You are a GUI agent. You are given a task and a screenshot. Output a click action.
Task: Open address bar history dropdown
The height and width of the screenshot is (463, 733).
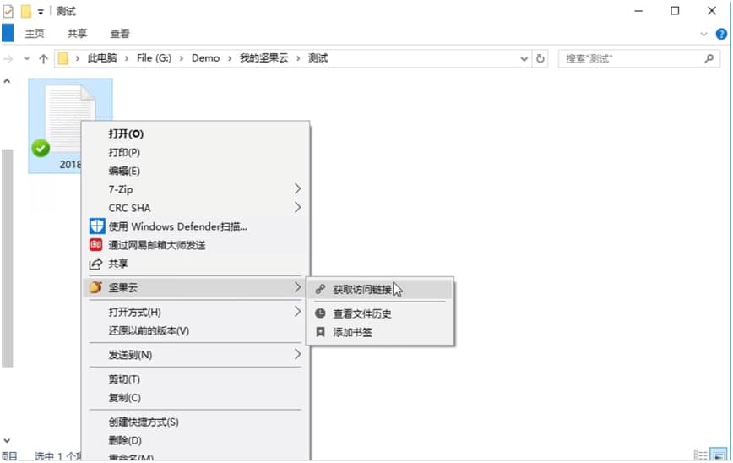524,58
